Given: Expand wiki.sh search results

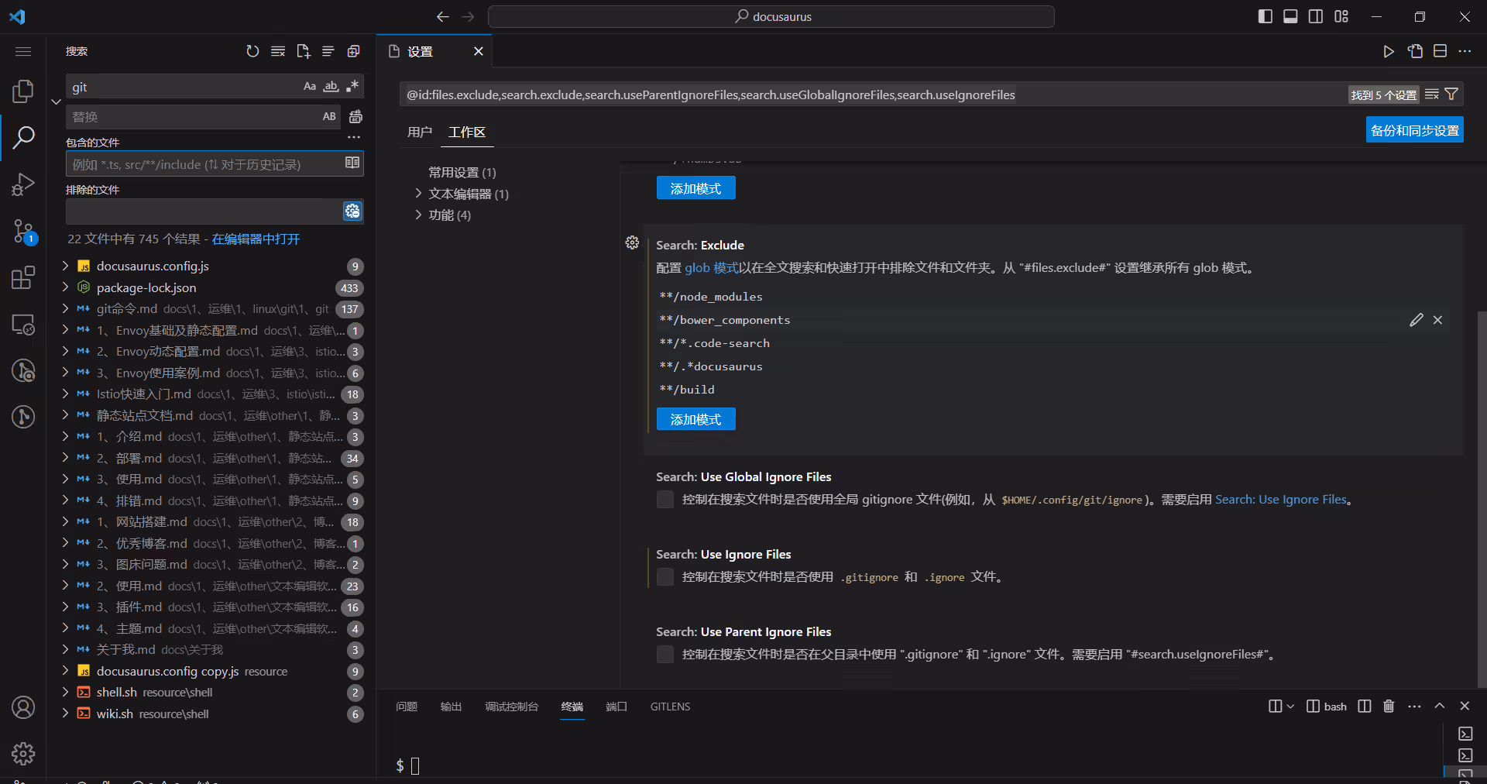Looking at the screenshot, I should click(x=65, y=714).
